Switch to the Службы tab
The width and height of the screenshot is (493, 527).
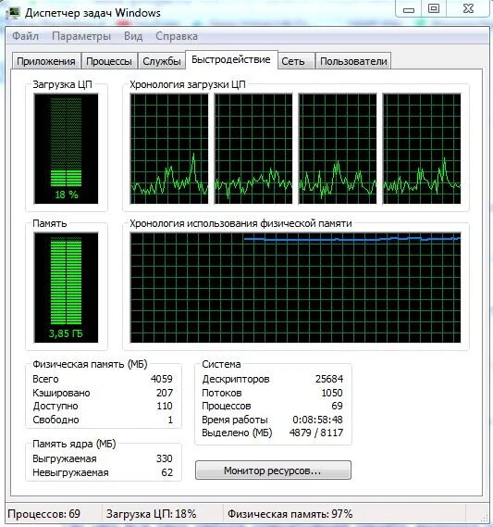[x=162, y=61]
